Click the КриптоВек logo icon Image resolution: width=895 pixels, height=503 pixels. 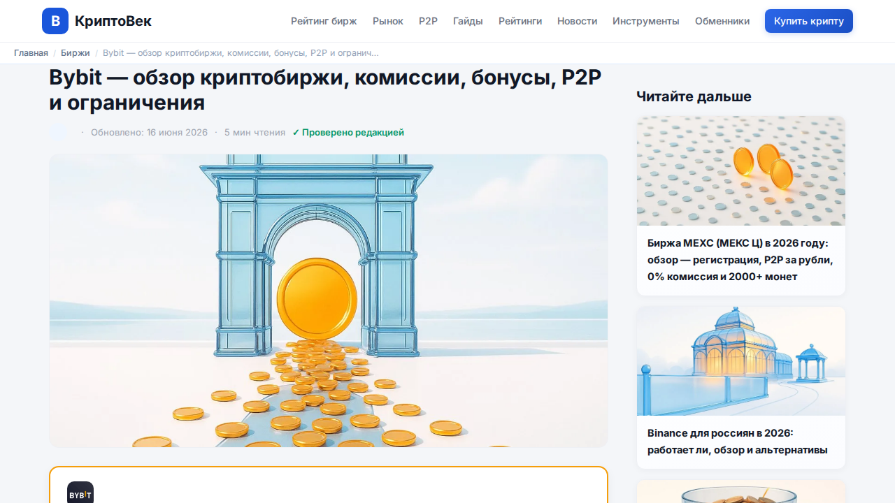coord(55,21)
